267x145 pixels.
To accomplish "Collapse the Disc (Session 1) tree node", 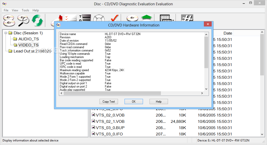I will pyautogui.click(x=6, y=33).
